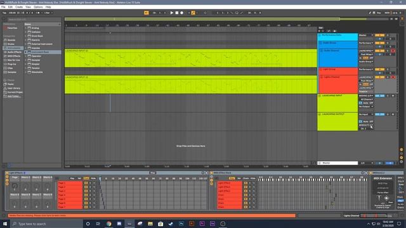This screenshot has width=406, height=228.
Task: Toggle the MIDI Effect Rack power button
Action: [x=211, y=173]
